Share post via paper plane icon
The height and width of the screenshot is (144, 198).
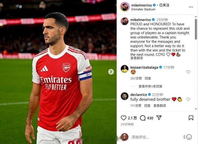pyautogui.click(x=159, y=118)
